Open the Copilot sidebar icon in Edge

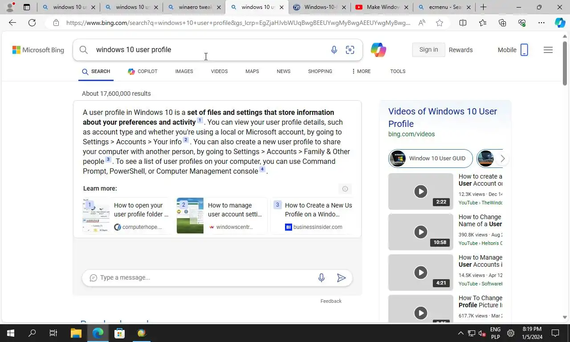560,23
